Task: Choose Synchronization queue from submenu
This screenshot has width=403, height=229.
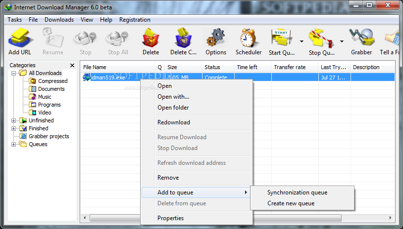Action: [x=302, y=192]
